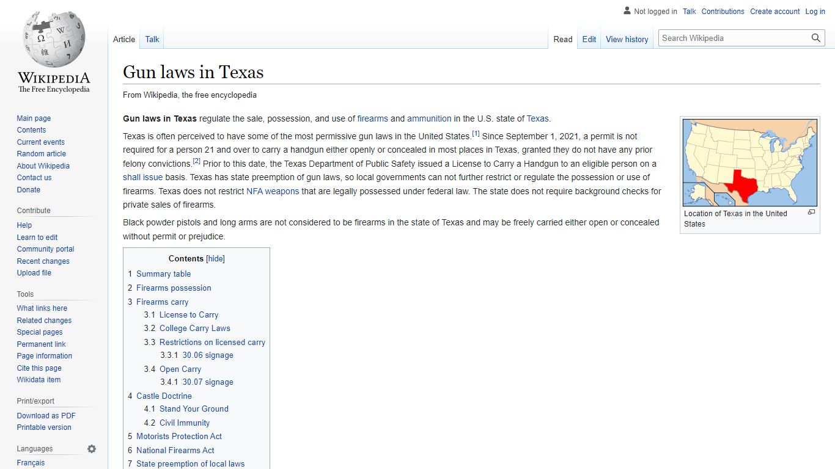Click the Log in link
Viewport: 835px width, 469px height.
[815, 12]
